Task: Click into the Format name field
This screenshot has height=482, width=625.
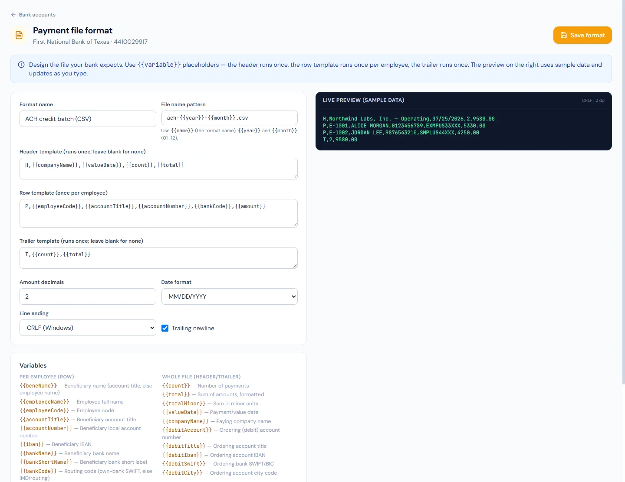Action: pyautogui.click(x=88, y=119)
